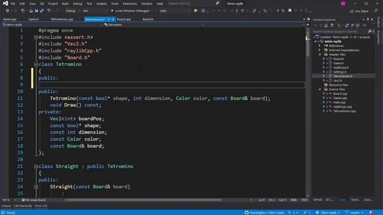The height and width of the screenshot is (215, 383).
Task: Click the split editor plus icon
Action: click(x=308, y=24)
